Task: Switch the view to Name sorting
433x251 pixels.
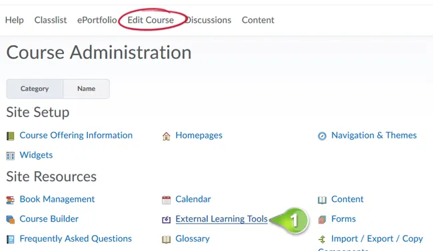Action: point(86,89)
